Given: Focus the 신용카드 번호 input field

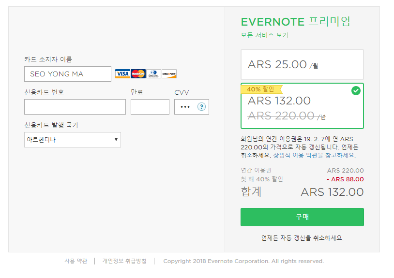Looking at the screenshot, I should tap(75, 107).
